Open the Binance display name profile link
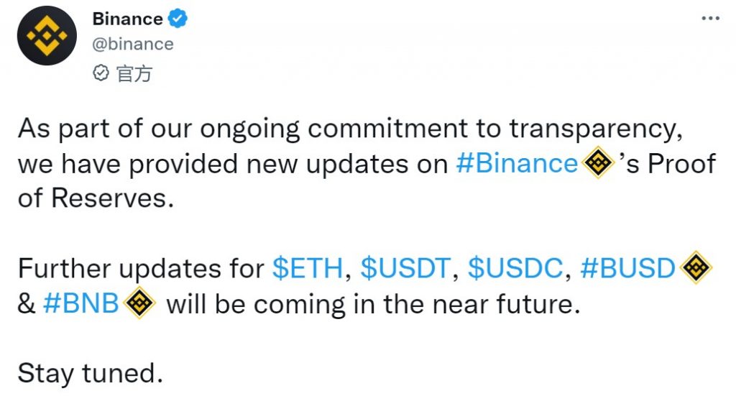The image size is (736, 396). (x=127, y=19)
